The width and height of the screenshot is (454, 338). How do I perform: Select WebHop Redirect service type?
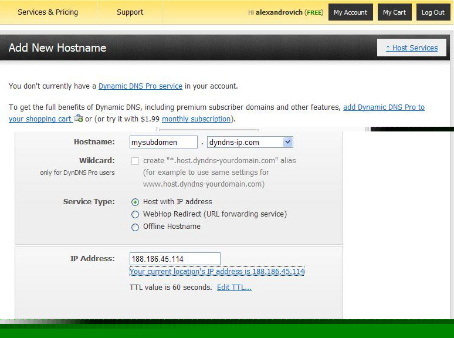pyautogui.click(x=135, y=214)
